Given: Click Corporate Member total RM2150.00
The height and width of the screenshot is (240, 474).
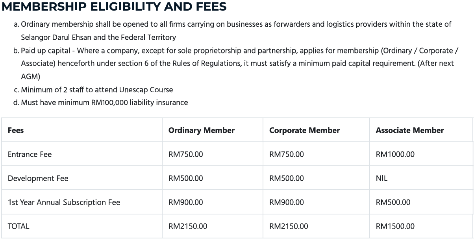Looking at the screenshot, I should tap(289, 226).
